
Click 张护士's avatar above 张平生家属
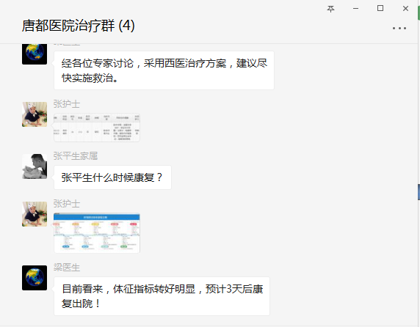pos(35,114)
